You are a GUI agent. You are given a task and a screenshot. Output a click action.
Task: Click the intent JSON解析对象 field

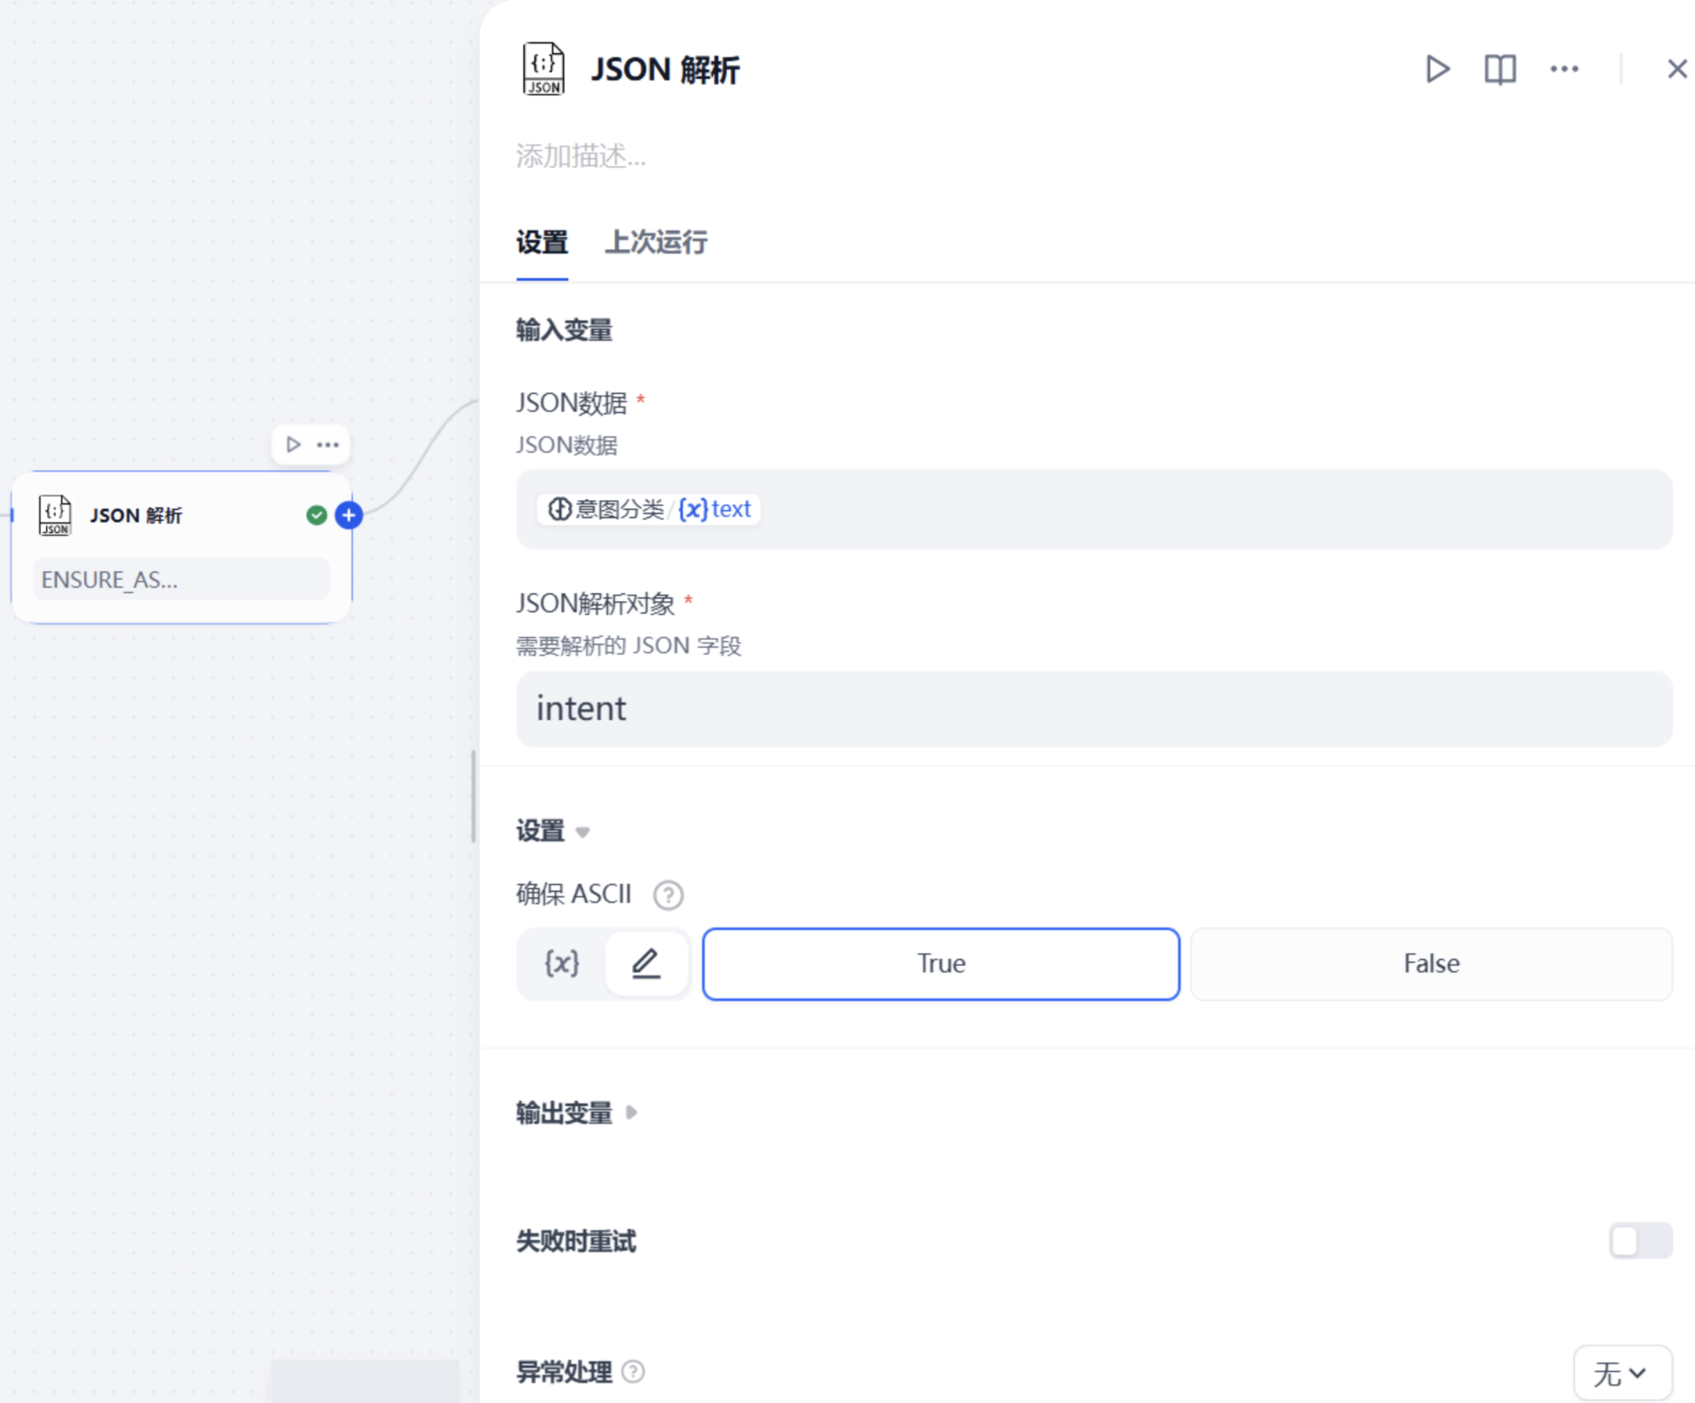coord(1094,709)
